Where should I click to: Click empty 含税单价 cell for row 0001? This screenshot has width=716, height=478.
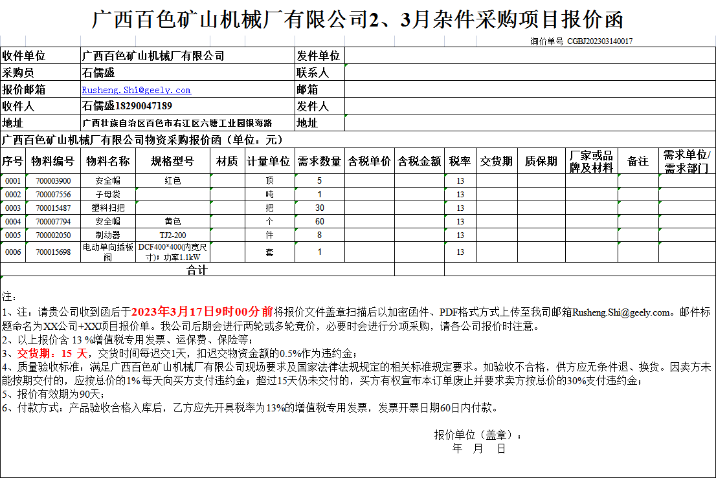370,180
